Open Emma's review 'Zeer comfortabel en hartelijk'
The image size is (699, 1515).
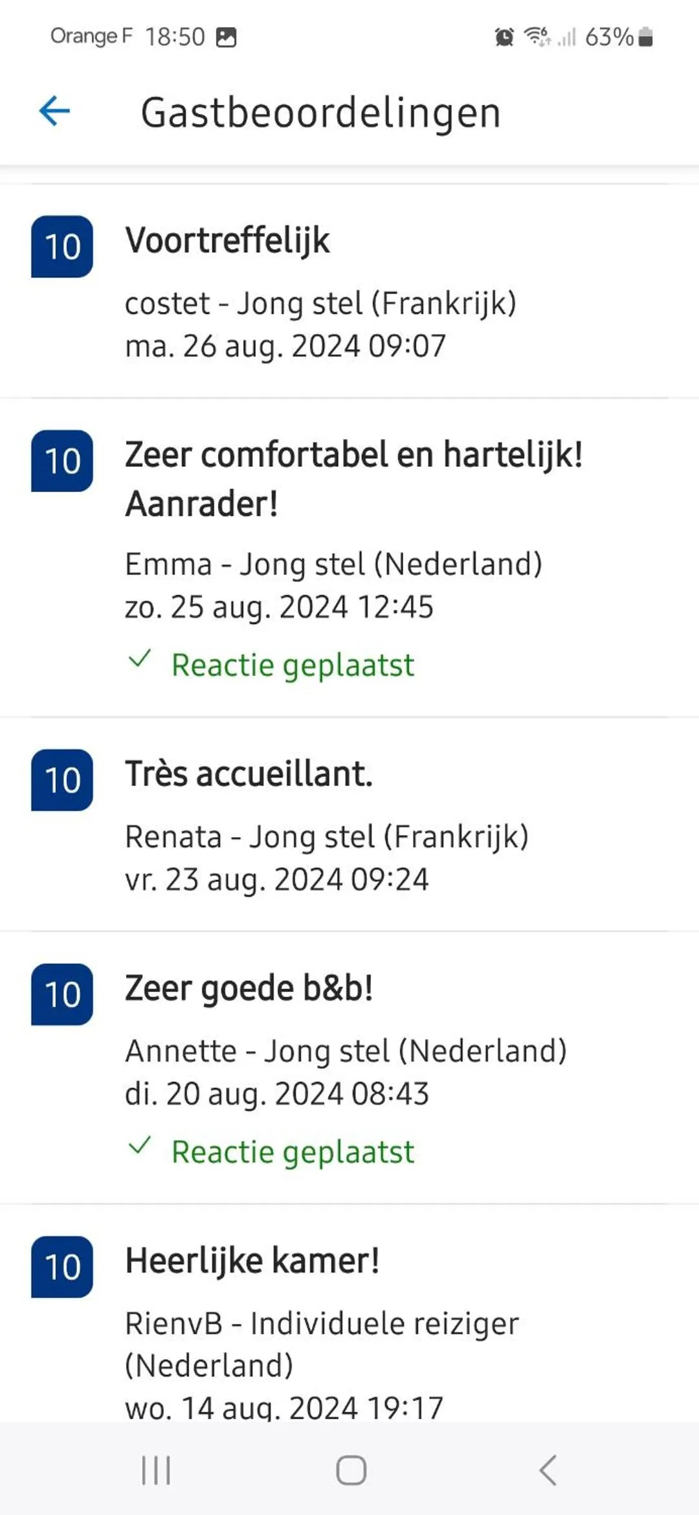click(353, 479)
